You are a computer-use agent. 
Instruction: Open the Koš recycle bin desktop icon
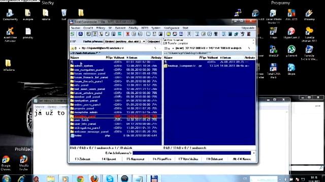[64, 15]
